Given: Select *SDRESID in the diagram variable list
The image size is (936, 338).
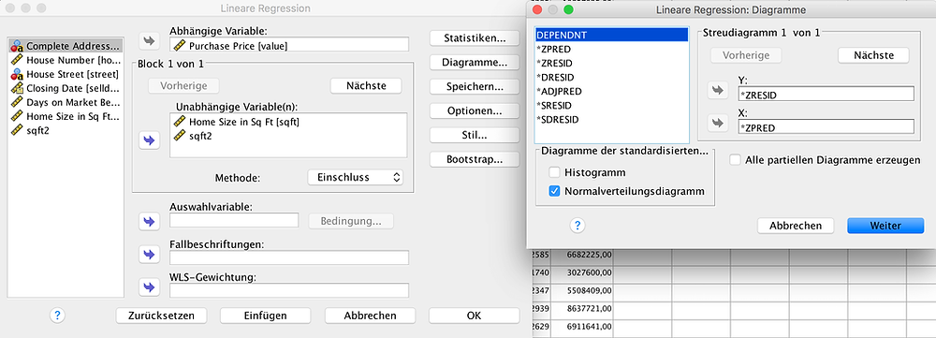Looking at the screenshot, I should pos(612,120).
